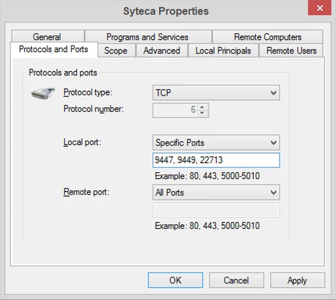Click the Cancel button
Screen dimensions: 336x300
point(237,280)
